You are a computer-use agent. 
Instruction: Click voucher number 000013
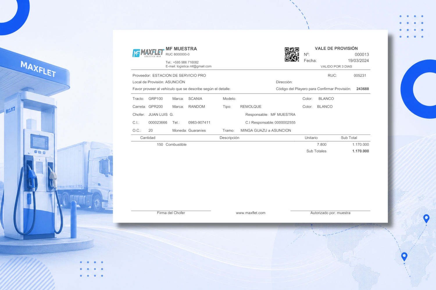pos(362,55)
